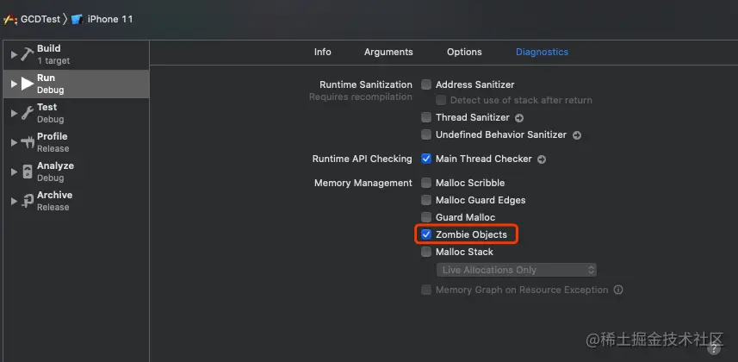Switch to the Arguments tab

pyautogui.click(x=388, y=52)
